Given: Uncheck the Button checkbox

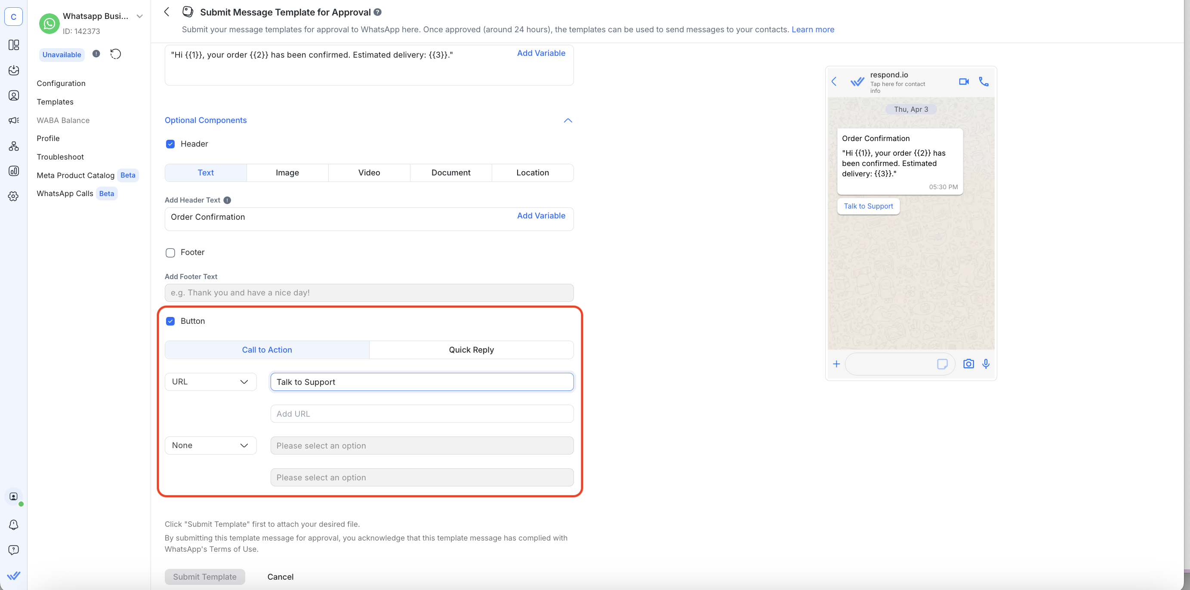Looking at the screenshot, I should (170, 321).
